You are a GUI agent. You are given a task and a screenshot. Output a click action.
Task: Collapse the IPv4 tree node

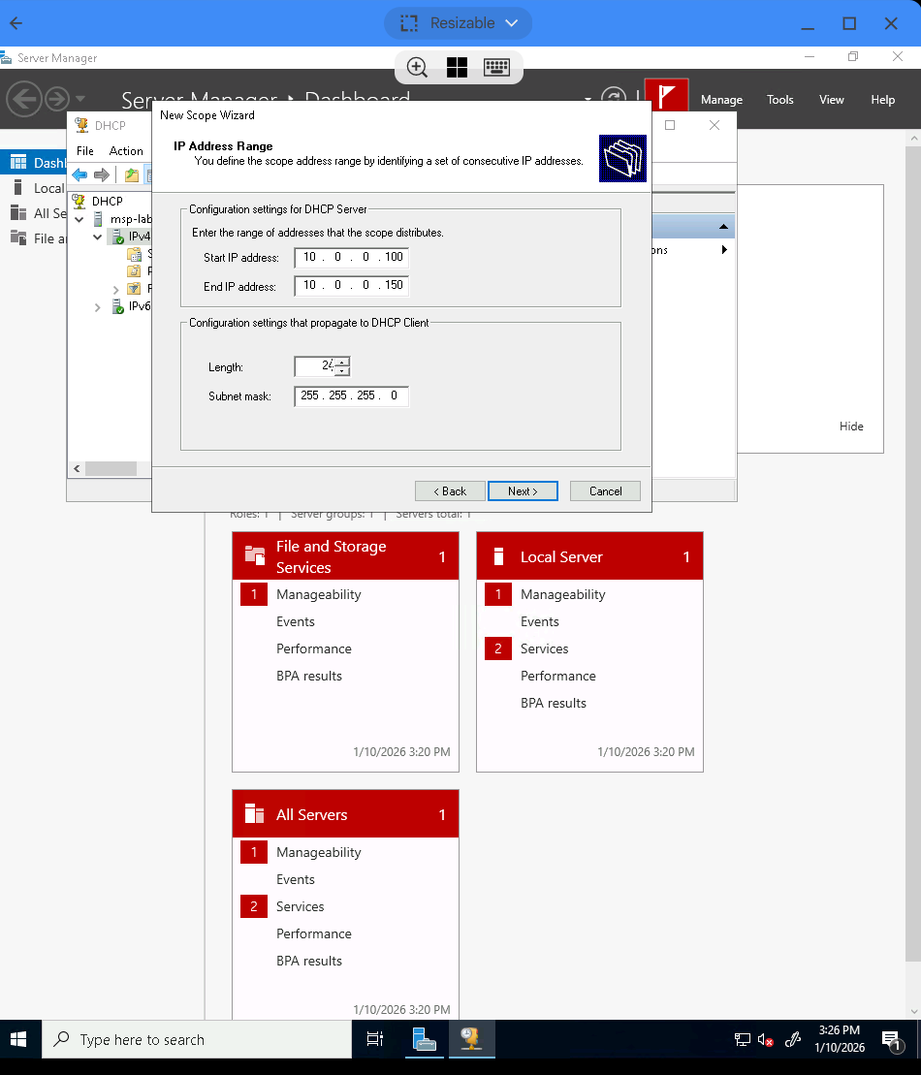tap(97, 236)
